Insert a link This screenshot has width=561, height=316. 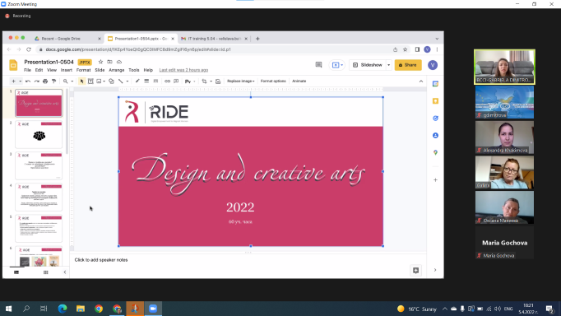[x=167, y=81]
